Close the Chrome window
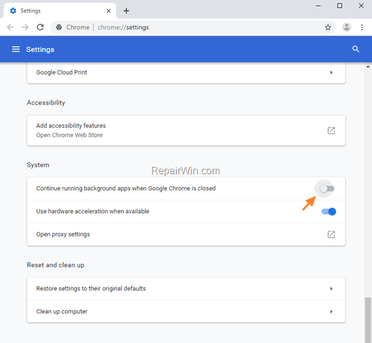 (x=361, y=6)
